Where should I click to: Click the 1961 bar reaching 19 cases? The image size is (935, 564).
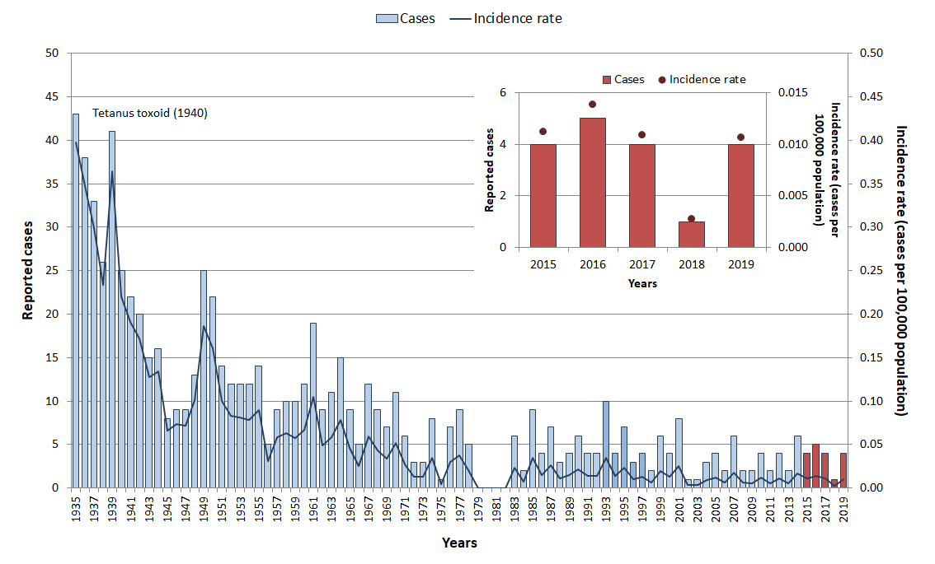313,405
